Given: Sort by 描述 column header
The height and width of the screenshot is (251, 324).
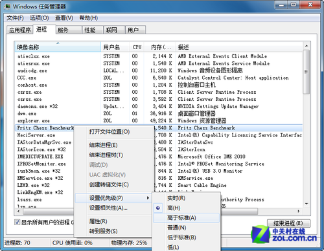Looking at the screenshot, I should click(238, 47).
